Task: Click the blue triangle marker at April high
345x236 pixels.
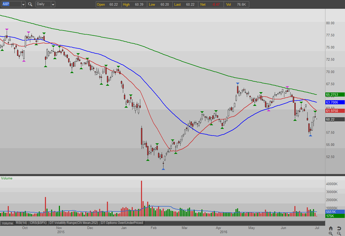Action: click(x=238, y=83)
